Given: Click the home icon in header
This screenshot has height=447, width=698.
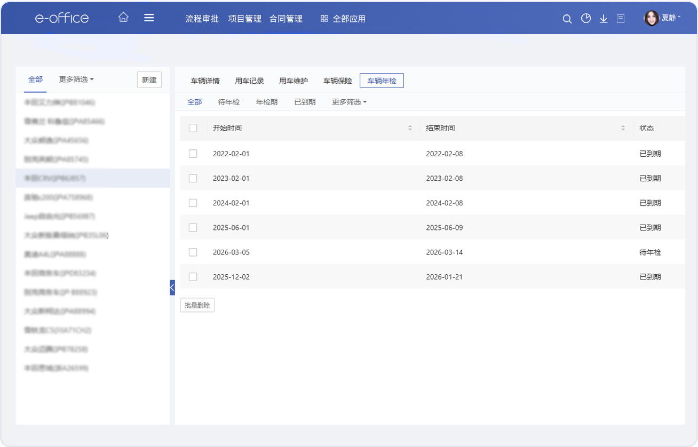Looking at the screenshot, I should (x=123, y=18).
